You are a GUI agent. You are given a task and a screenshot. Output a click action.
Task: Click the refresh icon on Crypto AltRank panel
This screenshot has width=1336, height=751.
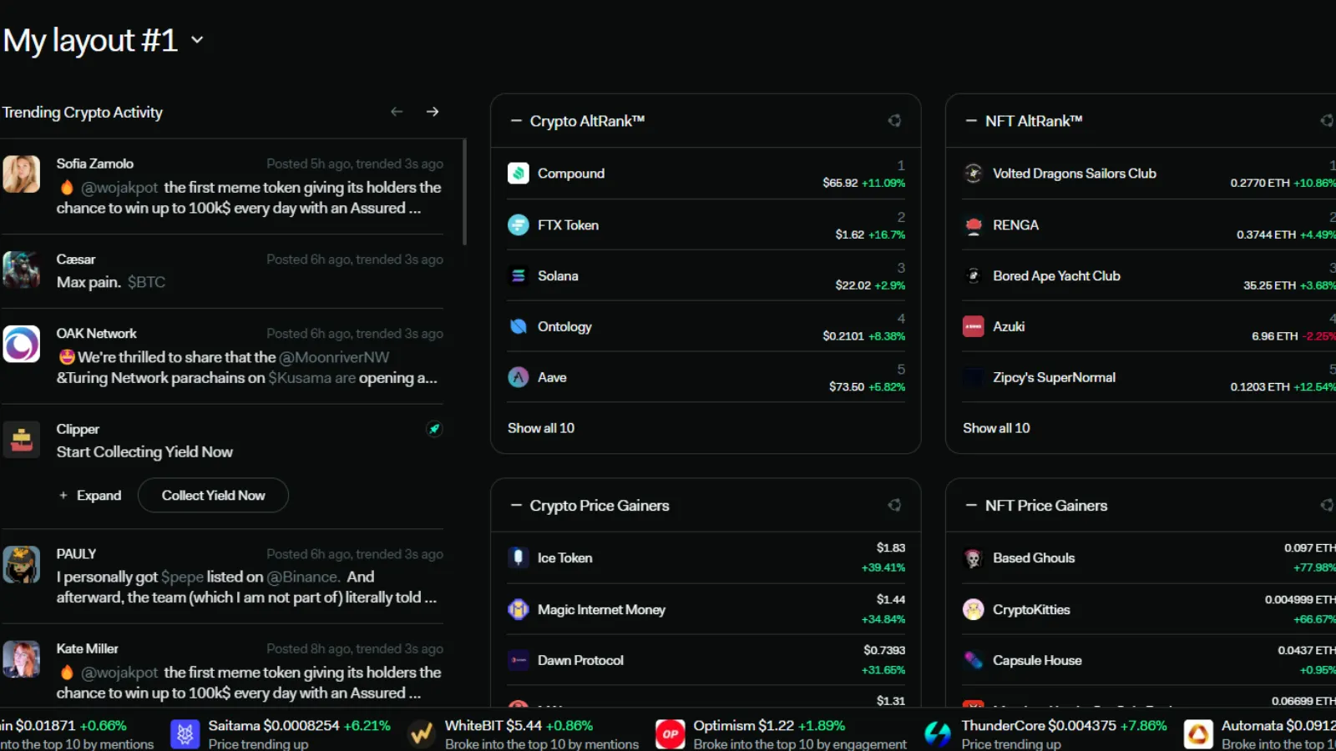click(x=894, y=120)
